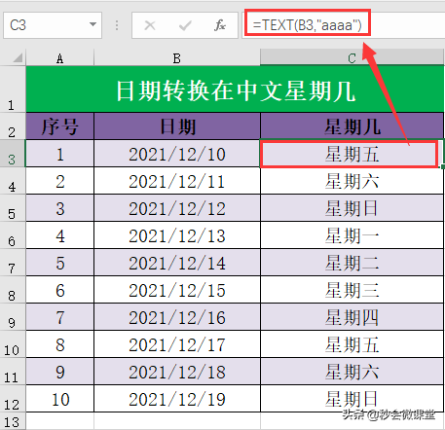Select serial number cell 4
Viewport: 445px width, 430px height.
tap(60, 235)
